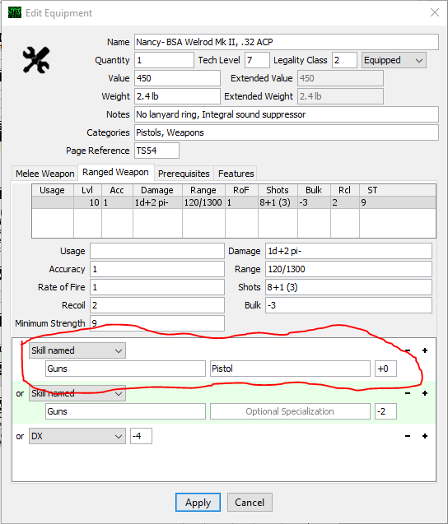The height and width of the screenshot is (524, 448).
Task: Open the second Skill named dropdown in green row
Action: coord(77,393)
